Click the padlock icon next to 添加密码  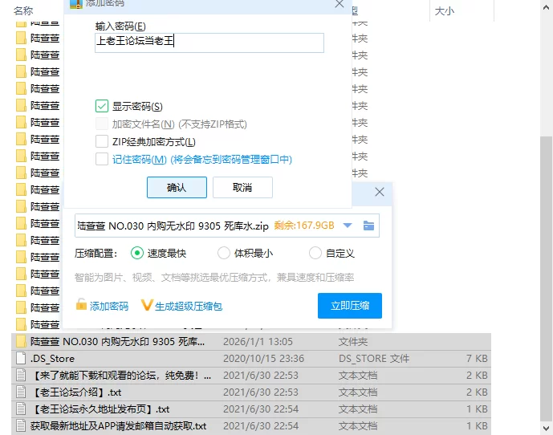pos(81,305)
